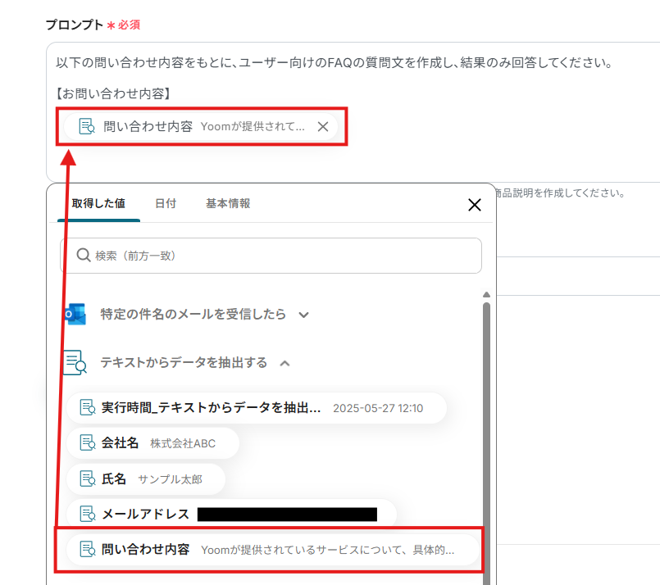Click icon next to メールアドレス item
The width and height of the screenshot is (660, 585).
[x=88, y=514]
